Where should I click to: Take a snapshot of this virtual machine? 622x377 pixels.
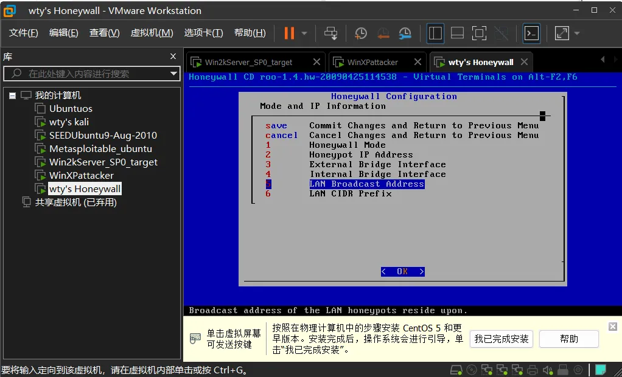360,33
